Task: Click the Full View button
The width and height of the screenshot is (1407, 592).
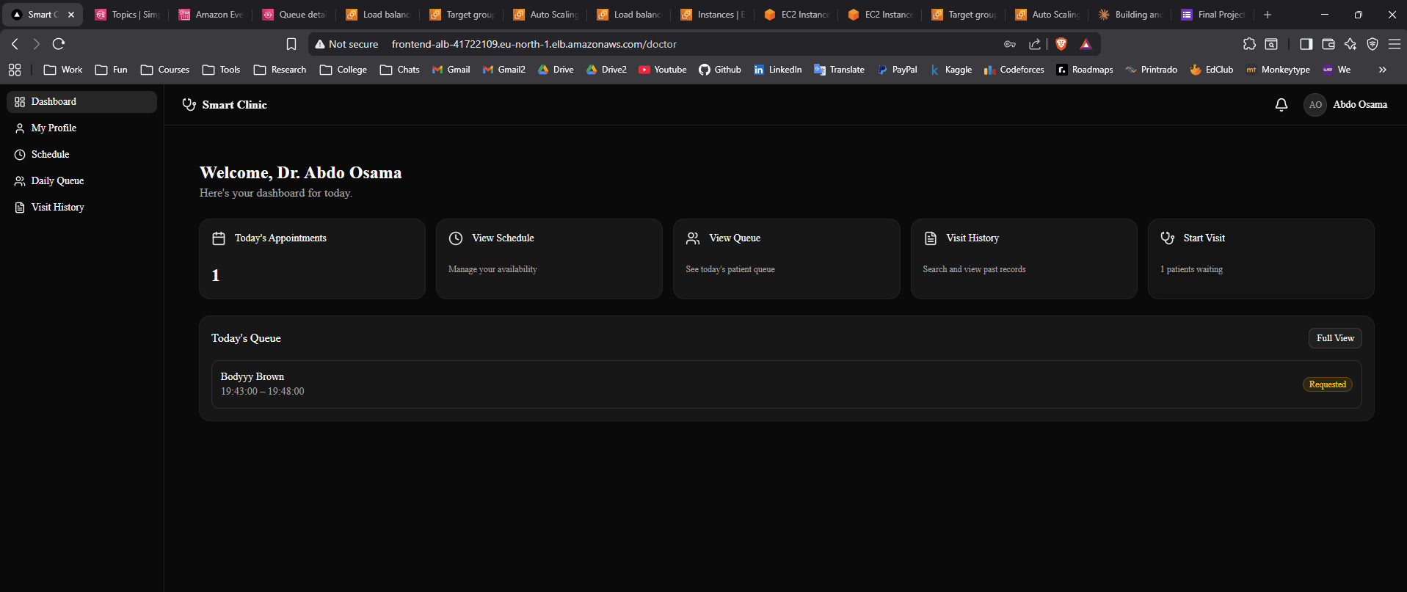Action: [1335, 338]
